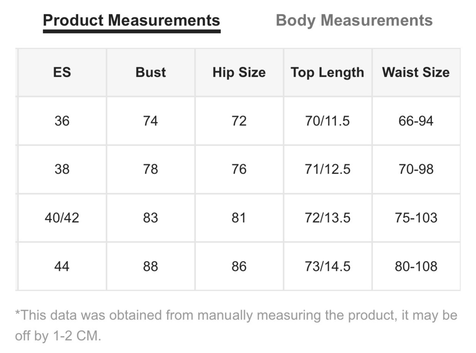Click the ES column header

[62, 72]
